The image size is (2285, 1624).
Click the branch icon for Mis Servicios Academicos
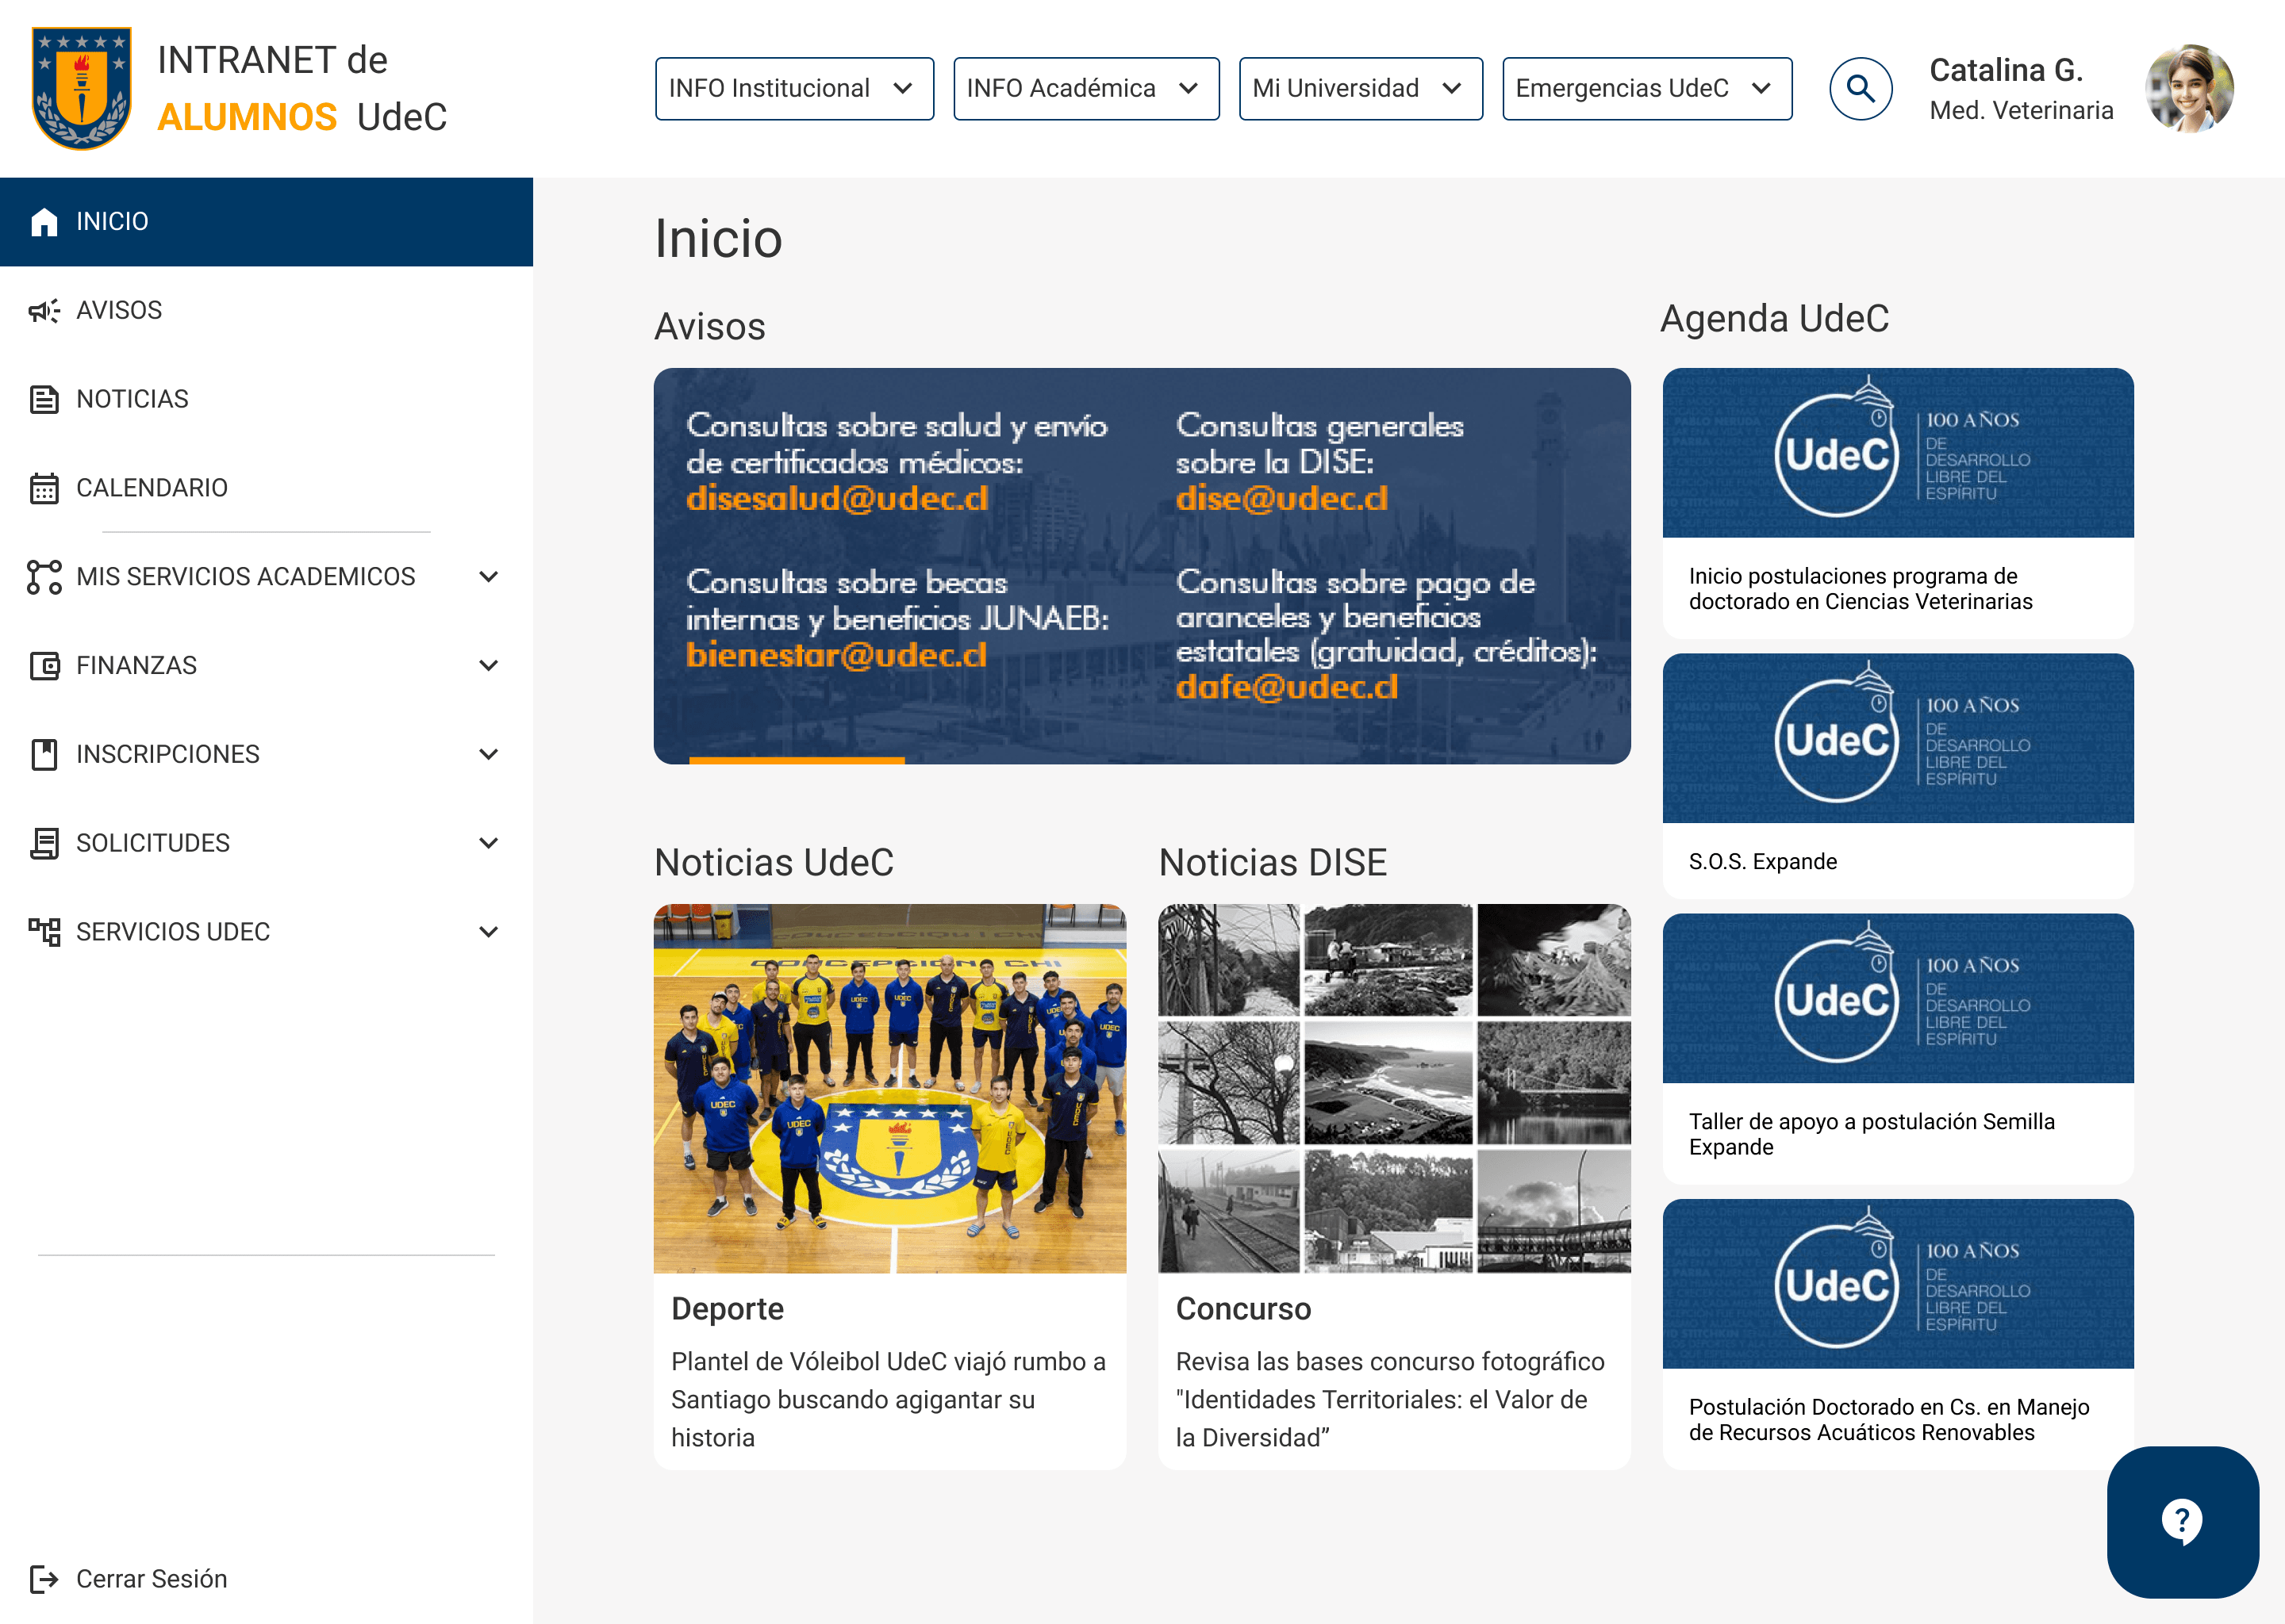(44, 577)
